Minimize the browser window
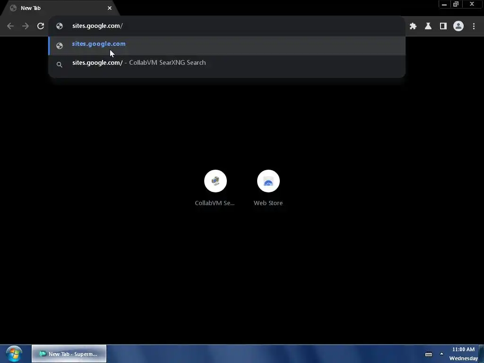This screenshot has height=363, width=484. coord(444,4)
